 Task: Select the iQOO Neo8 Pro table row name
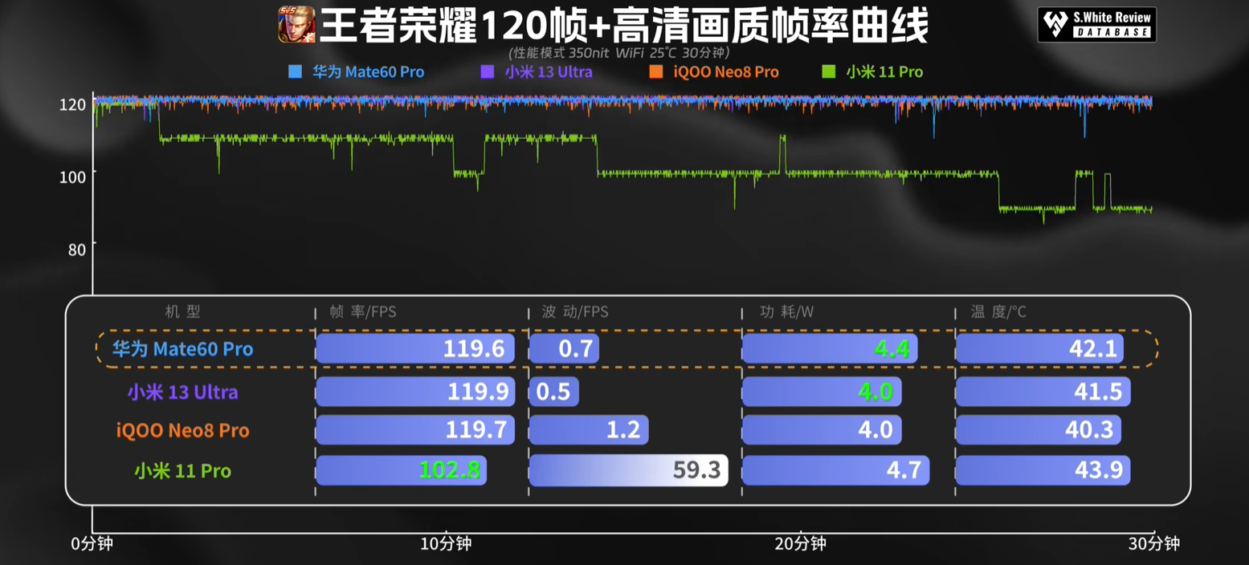click(182, 431)
